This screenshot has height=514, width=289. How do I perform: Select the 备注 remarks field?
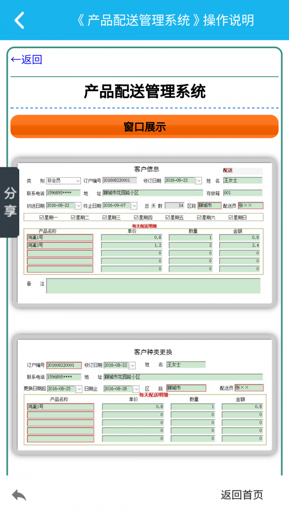(153, 286)
